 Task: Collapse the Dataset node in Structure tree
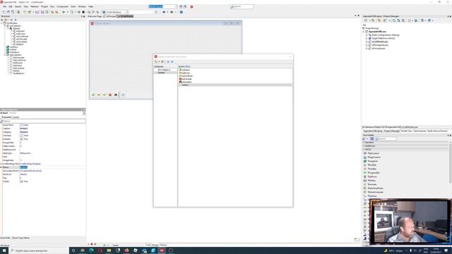pyautogui.click(x=8, y=28)
